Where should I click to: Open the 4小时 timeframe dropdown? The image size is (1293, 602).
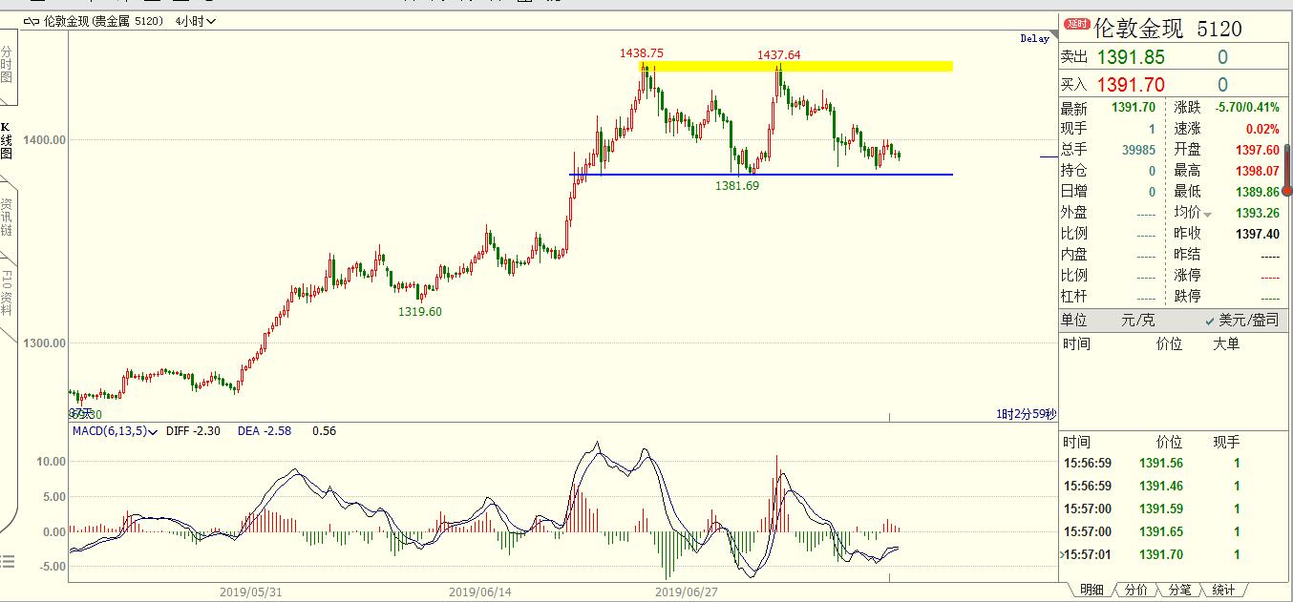pos(196,20)
